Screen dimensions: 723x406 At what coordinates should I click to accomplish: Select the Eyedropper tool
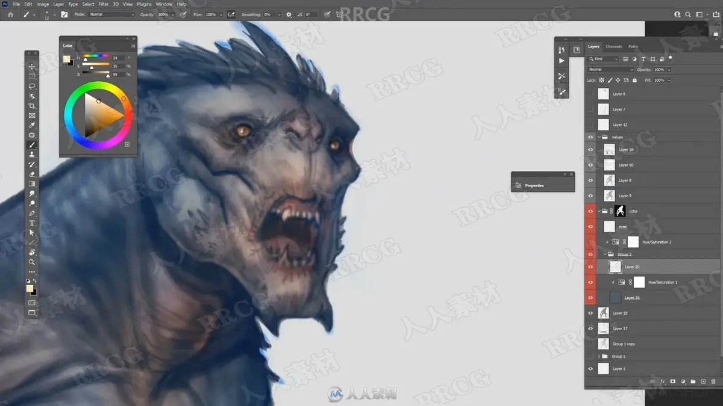[x=32, y=125]
